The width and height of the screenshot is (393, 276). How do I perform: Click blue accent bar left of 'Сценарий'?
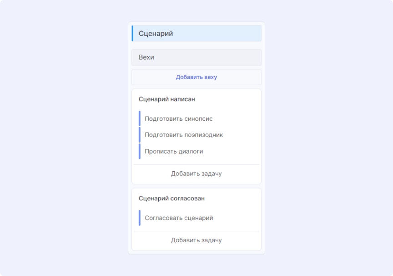coord(132,34)
